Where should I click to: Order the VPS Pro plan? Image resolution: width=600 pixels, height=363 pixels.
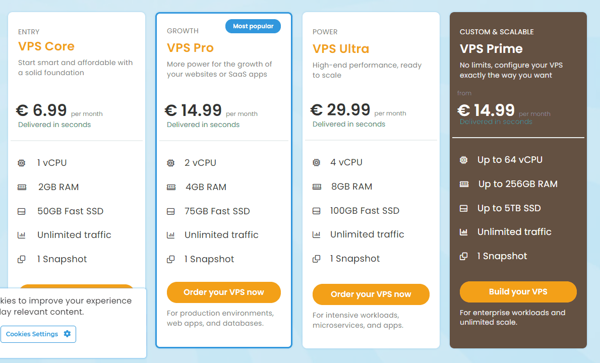223,292
